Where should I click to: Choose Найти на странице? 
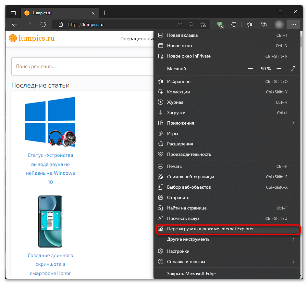(x=227, y=208)
